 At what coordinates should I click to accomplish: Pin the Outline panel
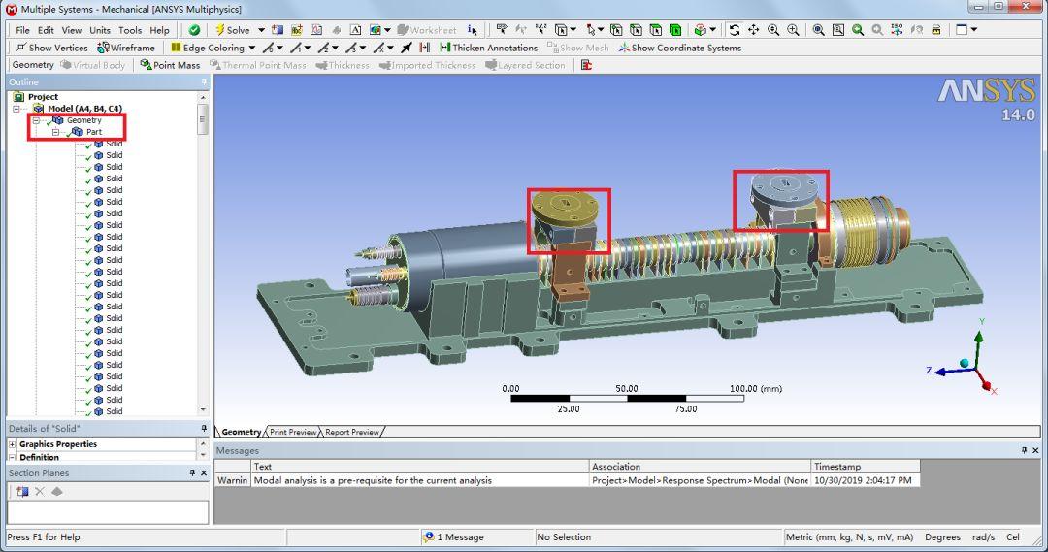tap(204, 81)
